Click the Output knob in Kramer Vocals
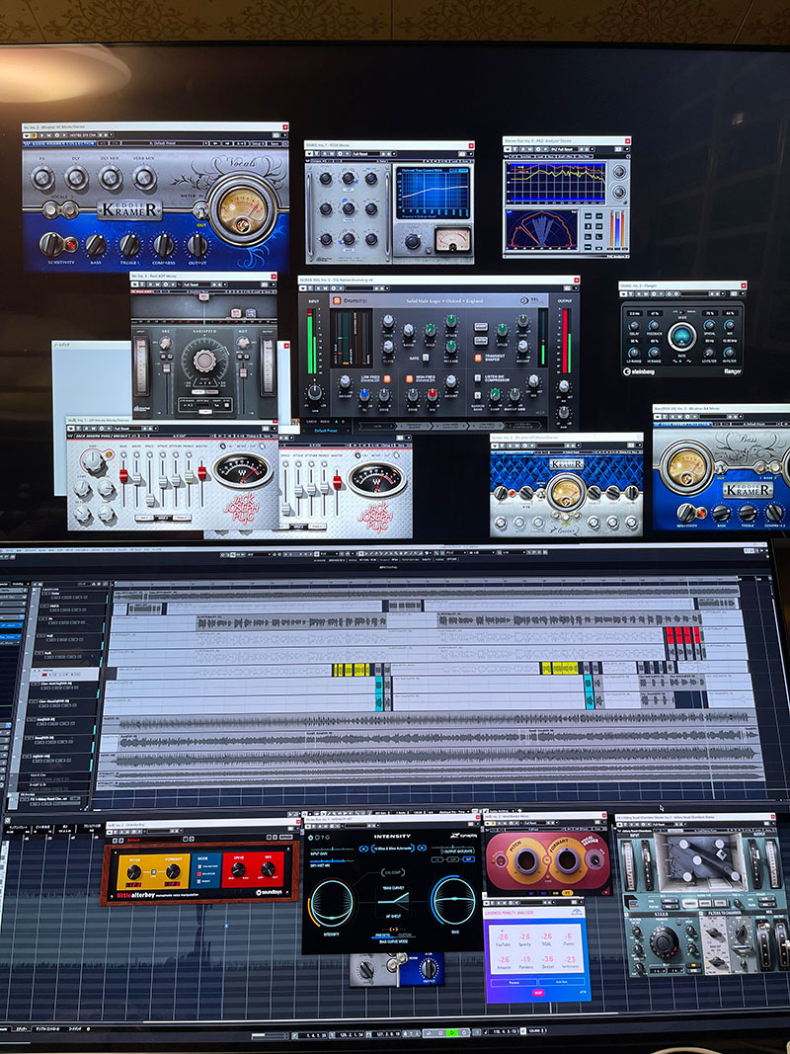The image size is (790, 1054). pyautogui.click(x=197, y=245)
